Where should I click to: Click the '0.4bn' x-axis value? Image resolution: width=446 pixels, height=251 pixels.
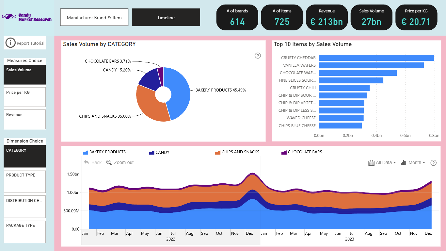click(376, 136)
